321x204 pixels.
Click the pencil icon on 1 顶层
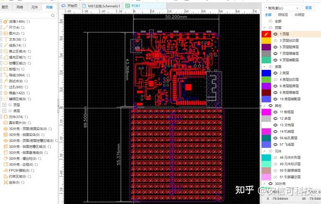point(266,34)
